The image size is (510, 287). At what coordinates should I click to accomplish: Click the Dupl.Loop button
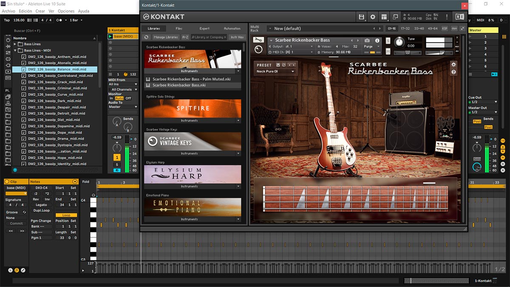click(41, 210)
